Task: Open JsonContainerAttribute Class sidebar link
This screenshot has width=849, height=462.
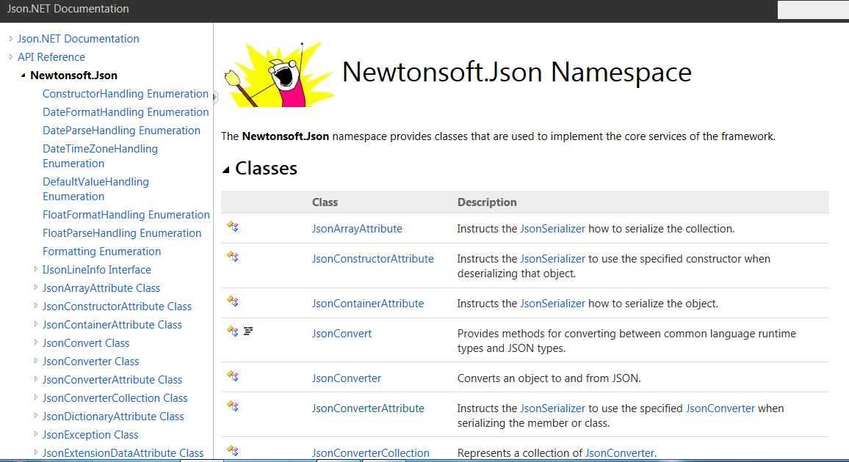Action: pos(112,326)
